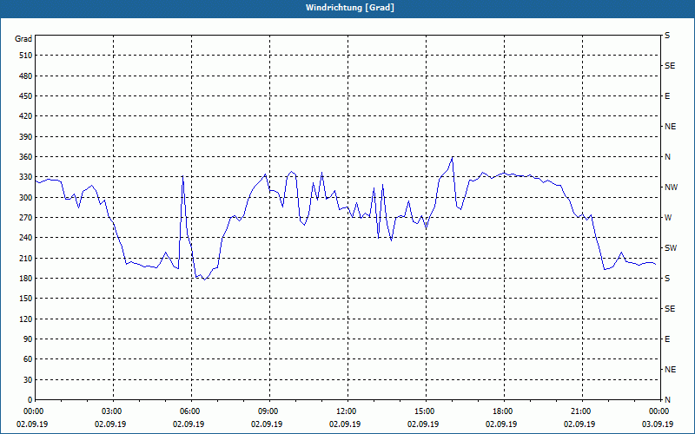Select the Grad axis unit label
Image resolution: width=695 pixels, height=434 pixels.
tap(23, 39)
